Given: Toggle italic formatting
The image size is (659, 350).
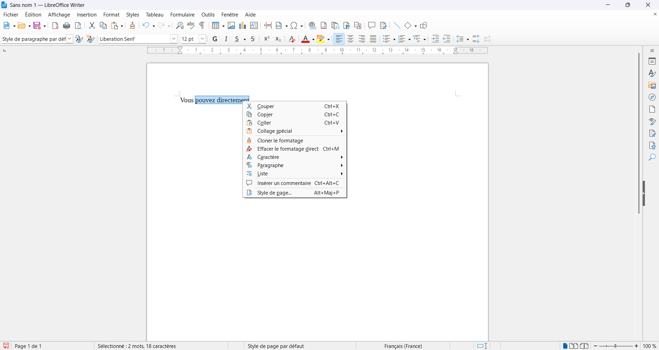Looking at the screenshot, I should click(226, 39).
